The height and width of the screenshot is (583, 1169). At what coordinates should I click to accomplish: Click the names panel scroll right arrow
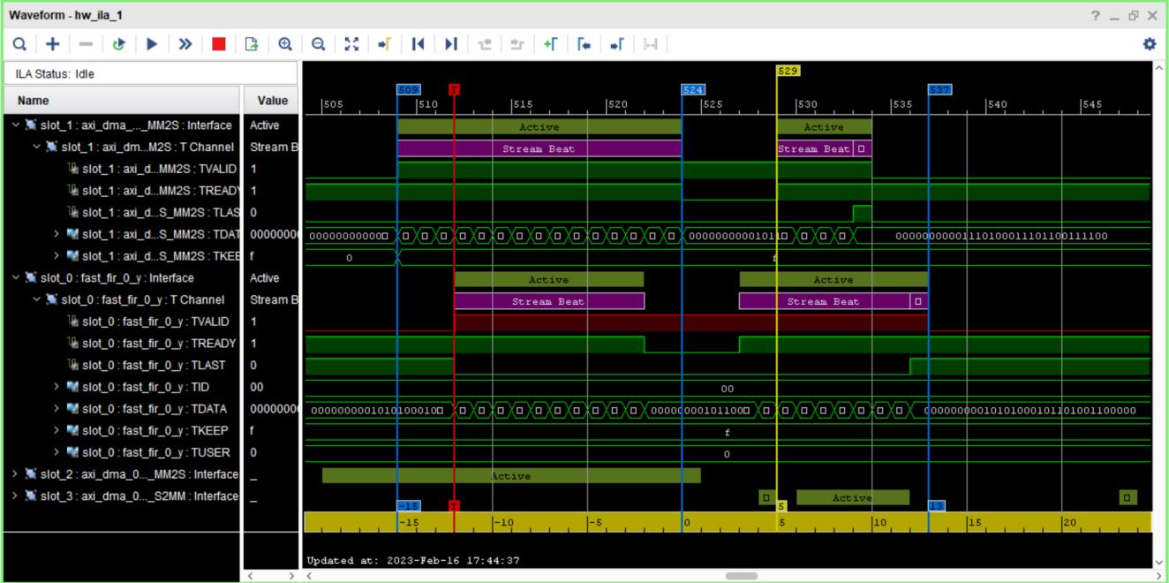point(292,576)
